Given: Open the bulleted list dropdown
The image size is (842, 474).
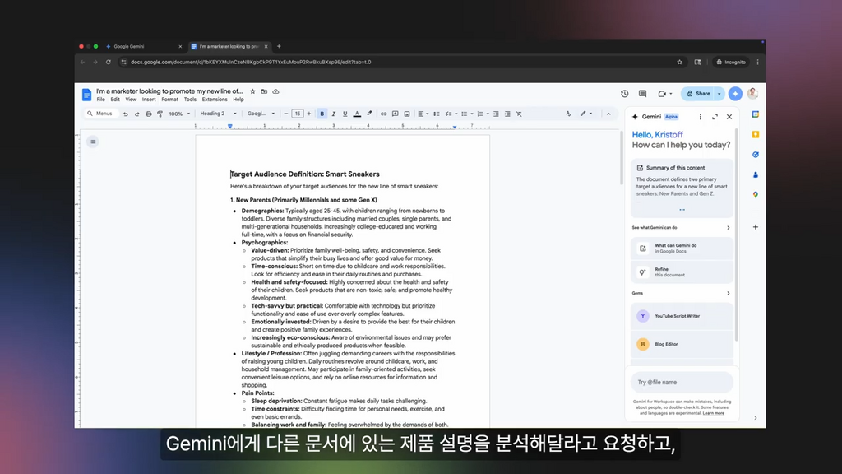Looking at the screenshot, I should [x=467, y=114].
